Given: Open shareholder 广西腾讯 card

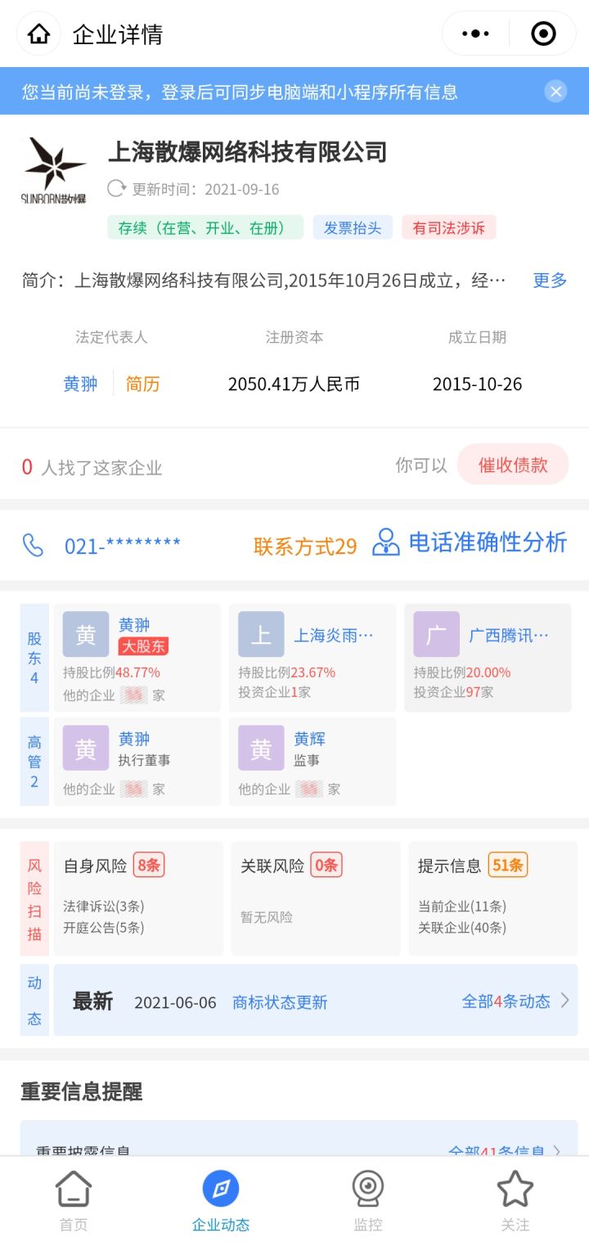Looking at the screenshot, I should 488,658.
